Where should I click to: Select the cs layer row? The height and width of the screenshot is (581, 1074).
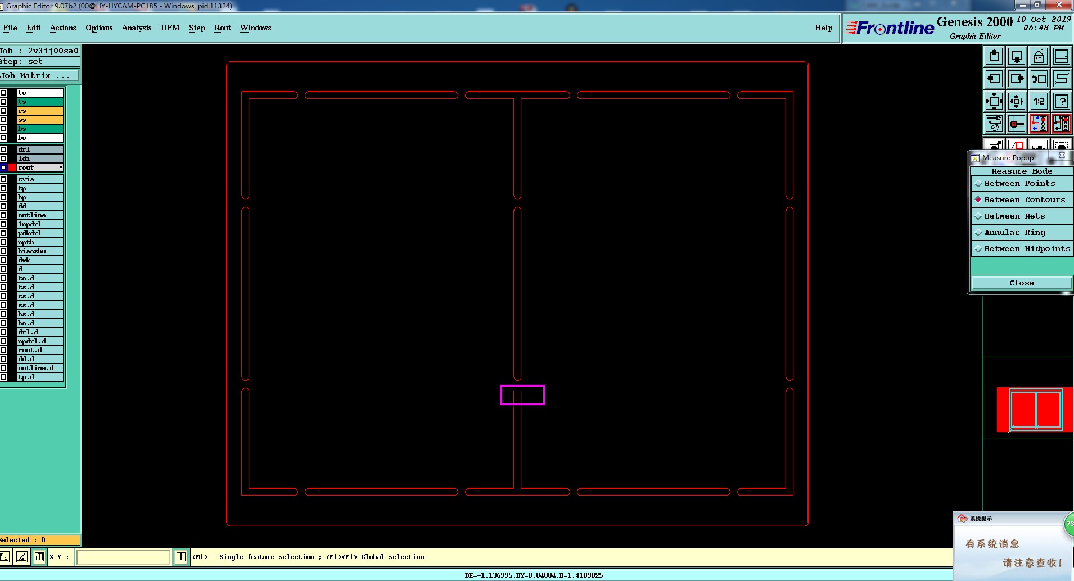coord(40,111)
